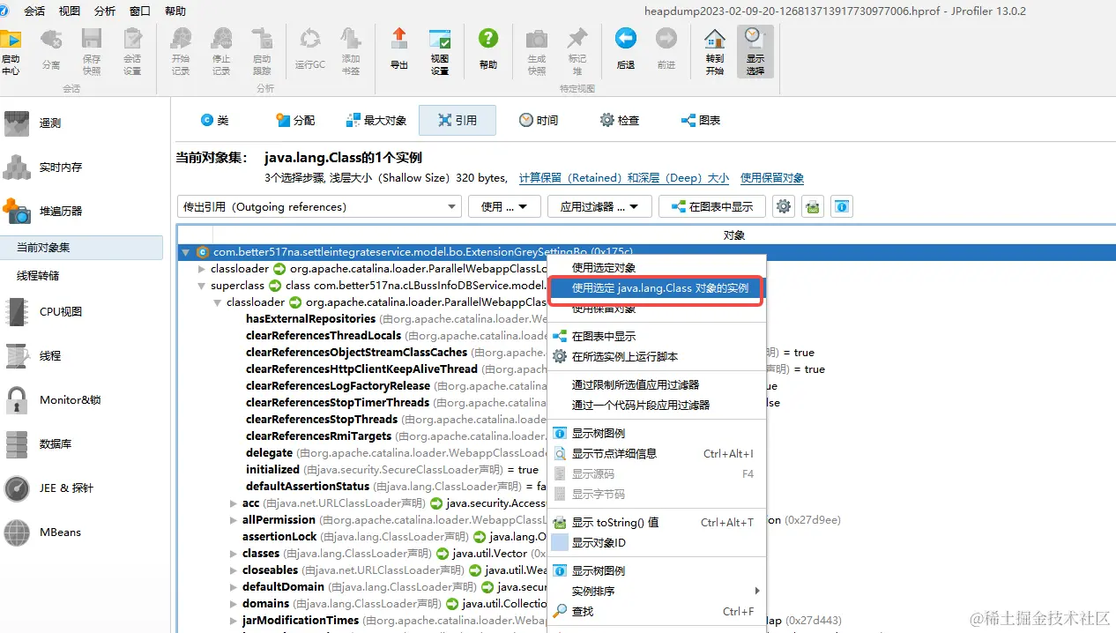Open the 窗口 menu
This screenshot has width=1116, height=633.
tap(140, 11)
